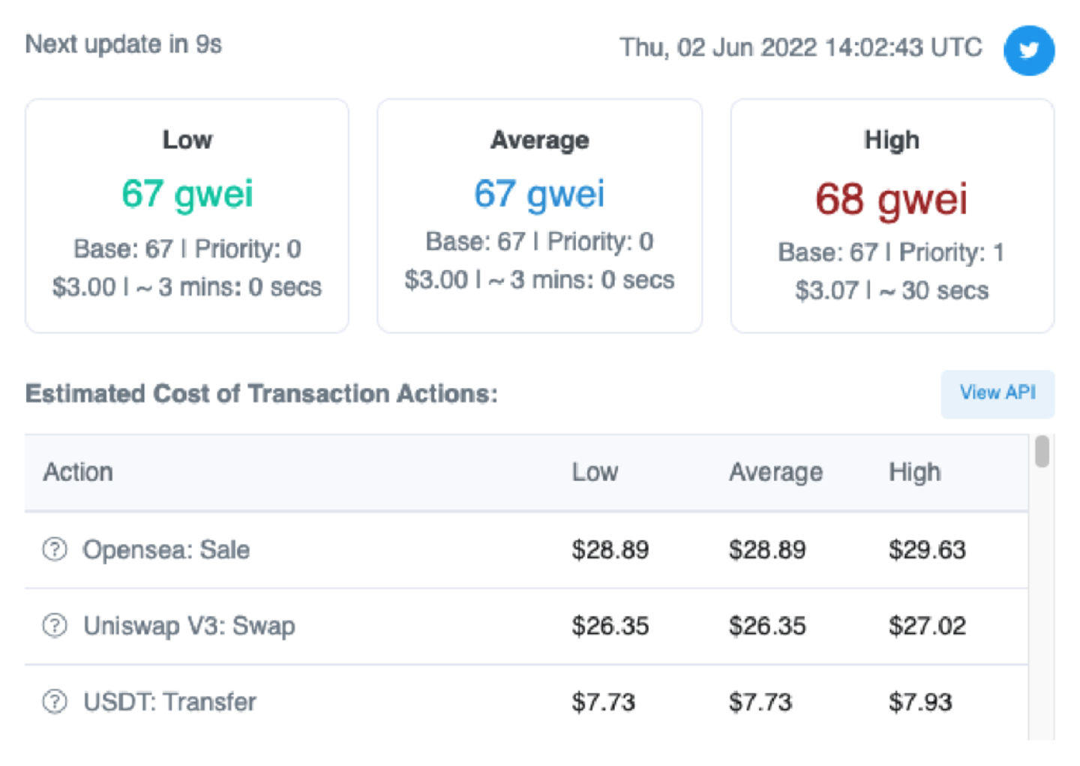Click the Opensea Sale high cost $29.63
Screen dimensions: 1080x766
[x=927, y=550]
